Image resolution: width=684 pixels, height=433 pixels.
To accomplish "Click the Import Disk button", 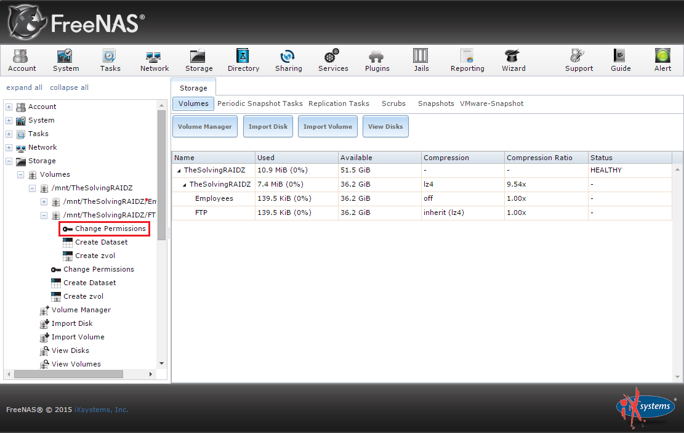I will (x=268, y=127).
